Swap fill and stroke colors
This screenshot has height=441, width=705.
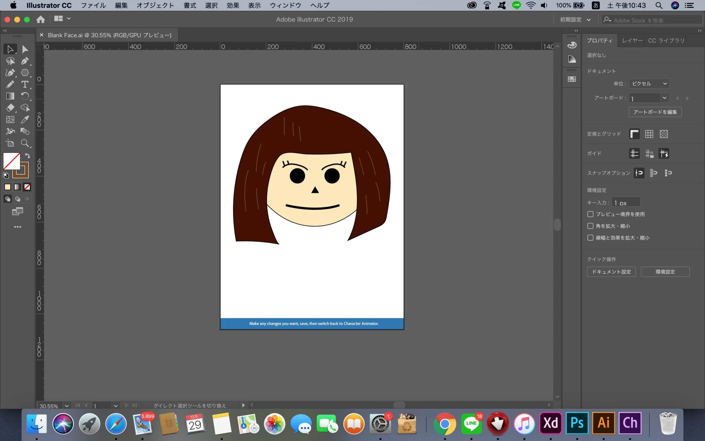point(28,156)
